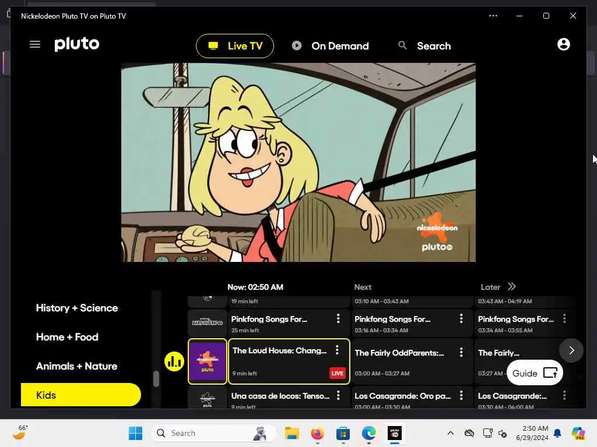Open the taskbar notifications bell
This screenshot has height=447, width=597.
(x=557, y=433)
